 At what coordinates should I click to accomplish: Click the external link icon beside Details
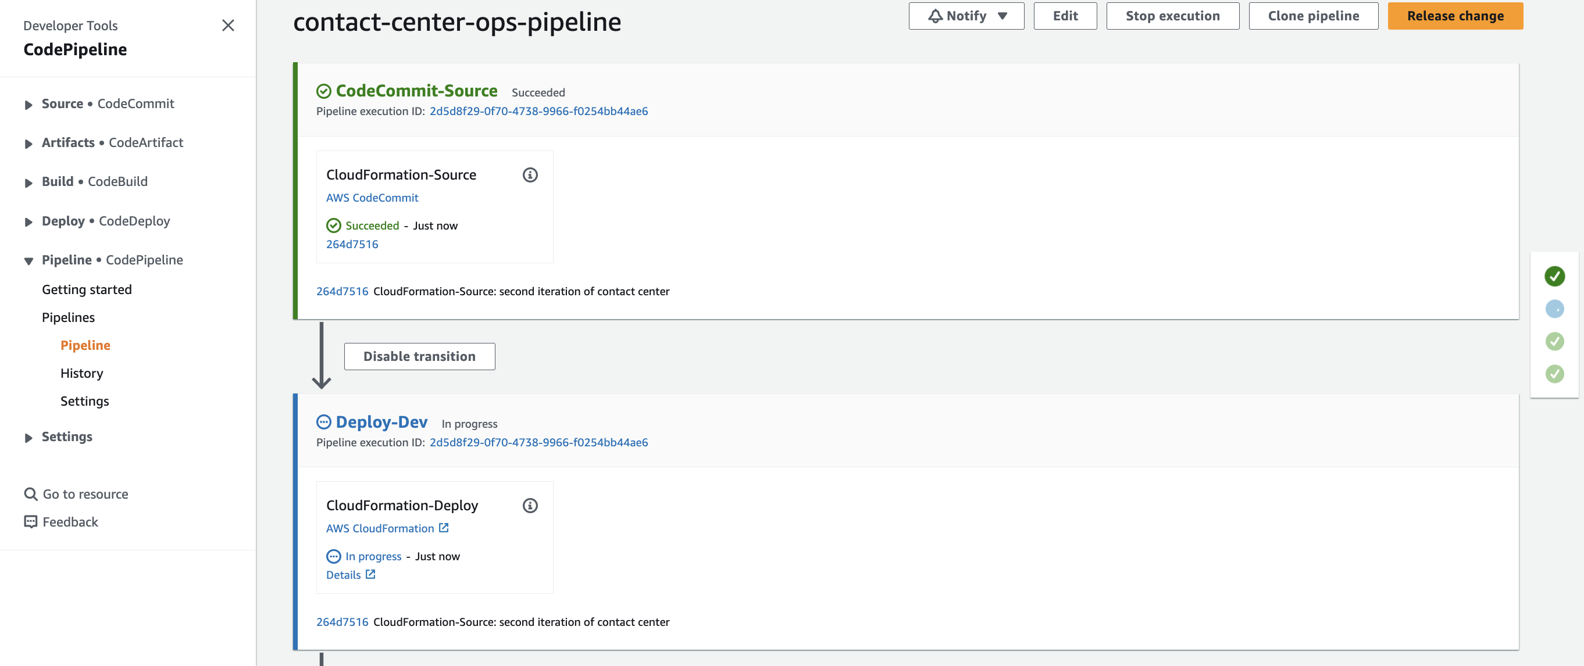point(370,574)
